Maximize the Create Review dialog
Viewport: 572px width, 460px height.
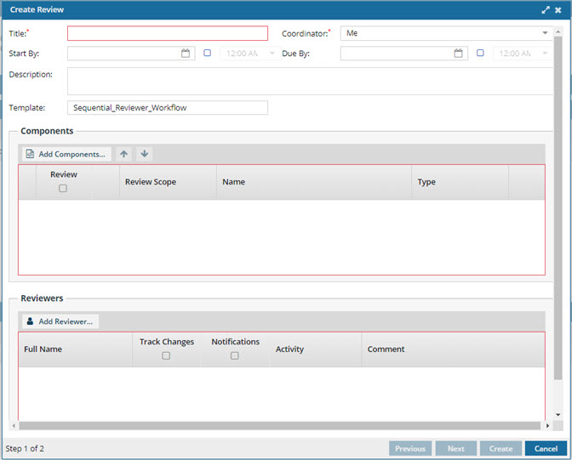click(x=546, y=10)
